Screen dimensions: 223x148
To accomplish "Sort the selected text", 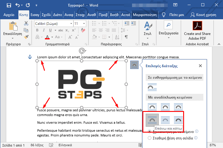I will [117, 37].
